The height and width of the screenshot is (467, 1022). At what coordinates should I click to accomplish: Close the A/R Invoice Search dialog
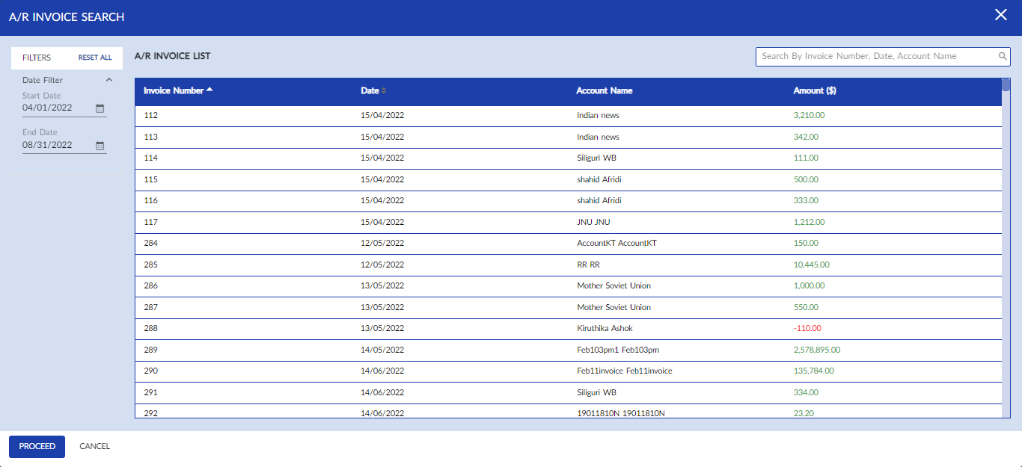(x=1000, y=15)
